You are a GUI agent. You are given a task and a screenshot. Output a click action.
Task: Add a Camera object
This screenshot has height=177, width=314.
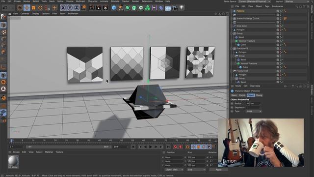175,8
